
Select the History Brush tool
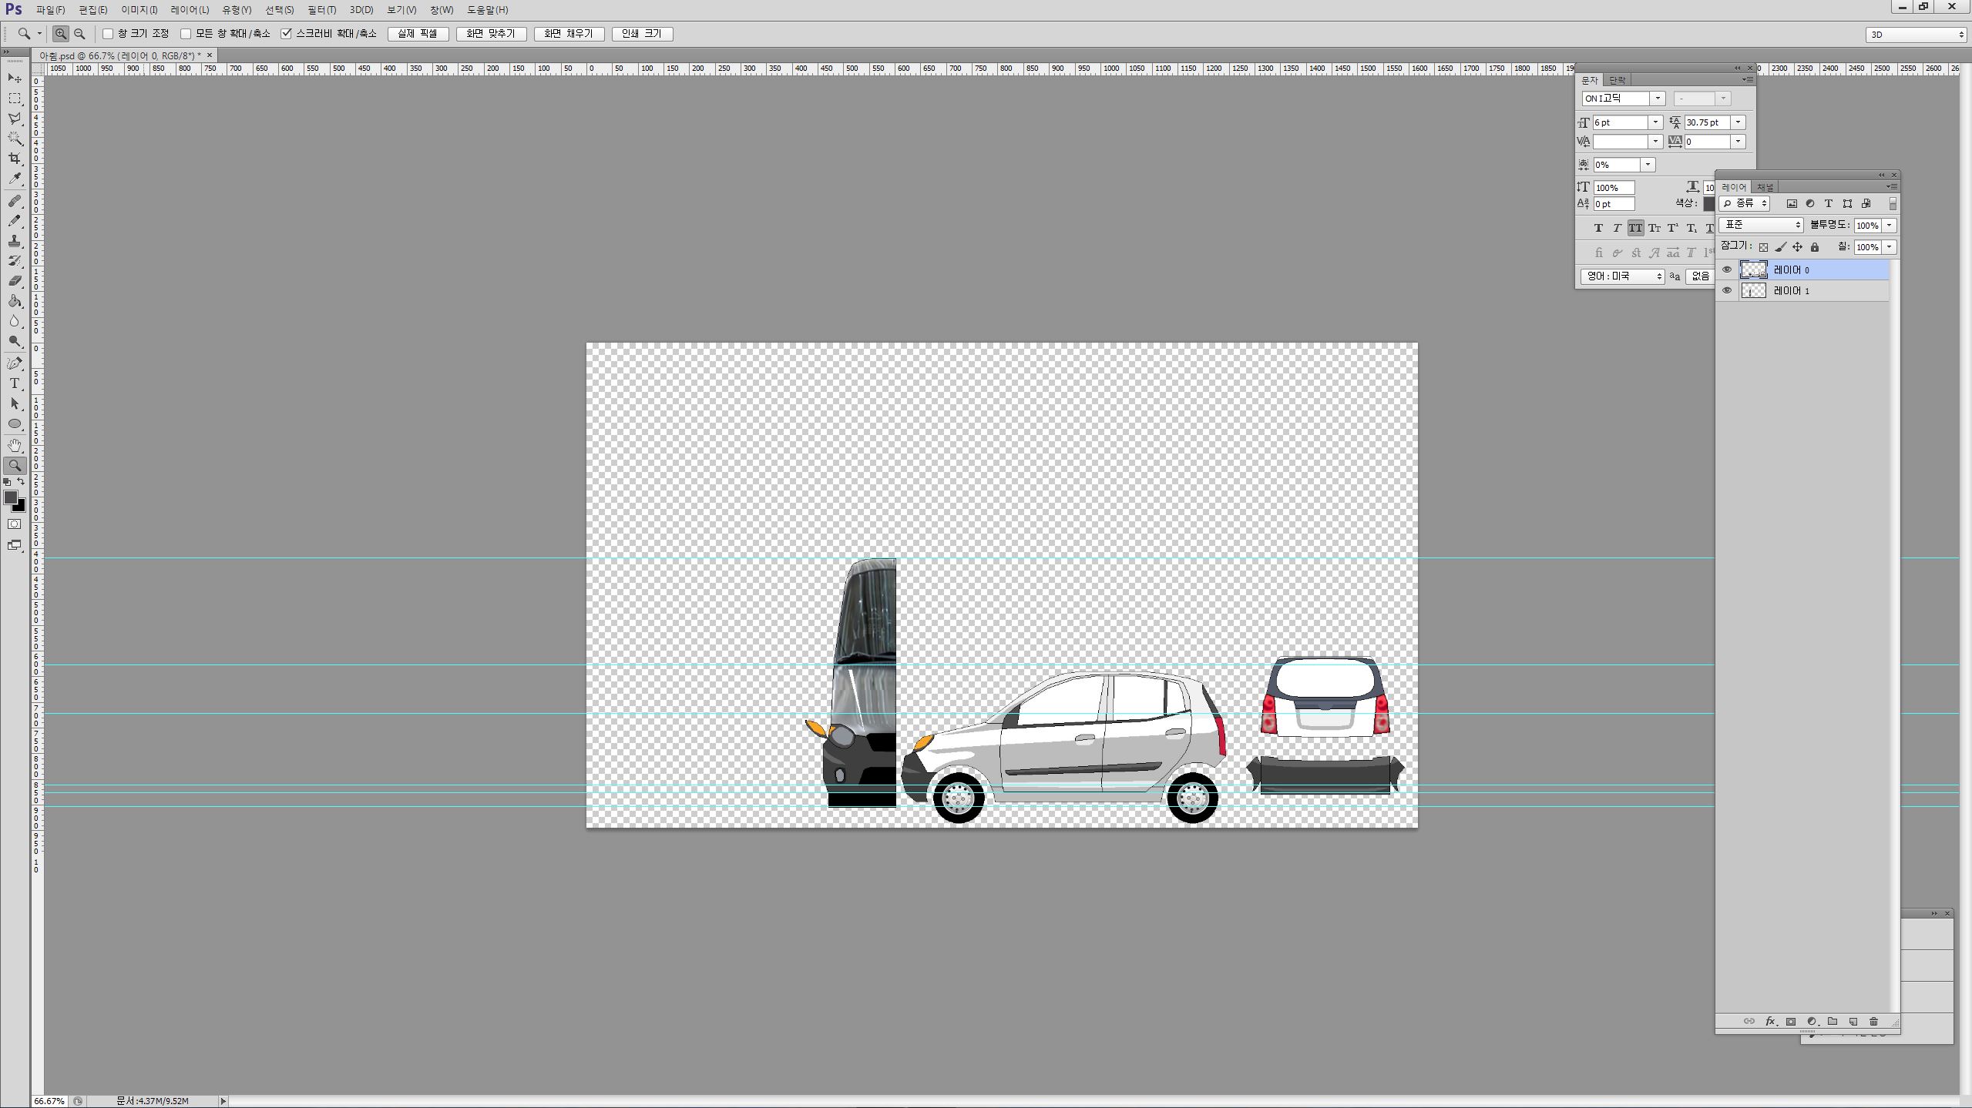pos(15,261)
